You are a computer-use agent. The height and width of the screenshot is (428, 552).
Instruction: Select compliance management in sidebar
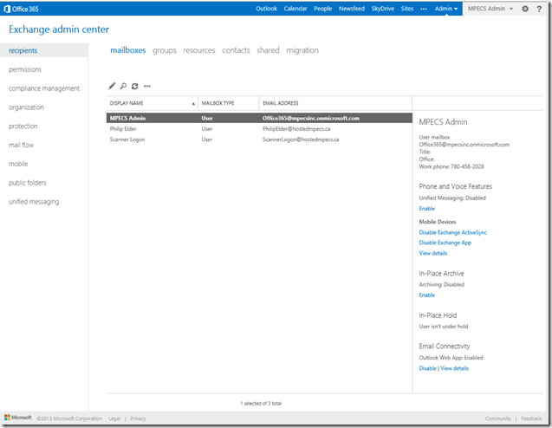(44, 88)
